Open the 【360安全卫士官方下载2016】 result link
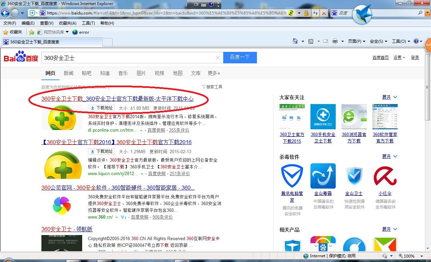 [x=117, y=142]
